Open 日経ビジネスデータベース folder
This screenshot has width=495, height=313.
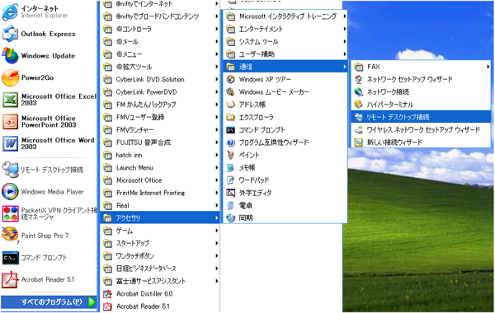click(160, 269)
